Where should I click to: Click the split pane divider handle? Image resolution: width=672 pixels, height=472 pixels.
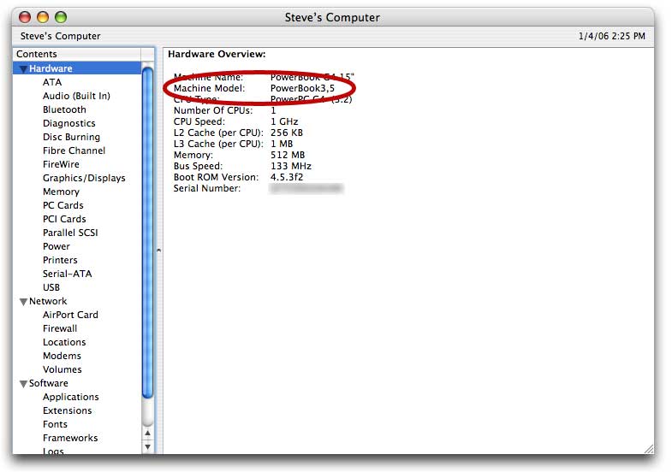(x=158, y=251)
